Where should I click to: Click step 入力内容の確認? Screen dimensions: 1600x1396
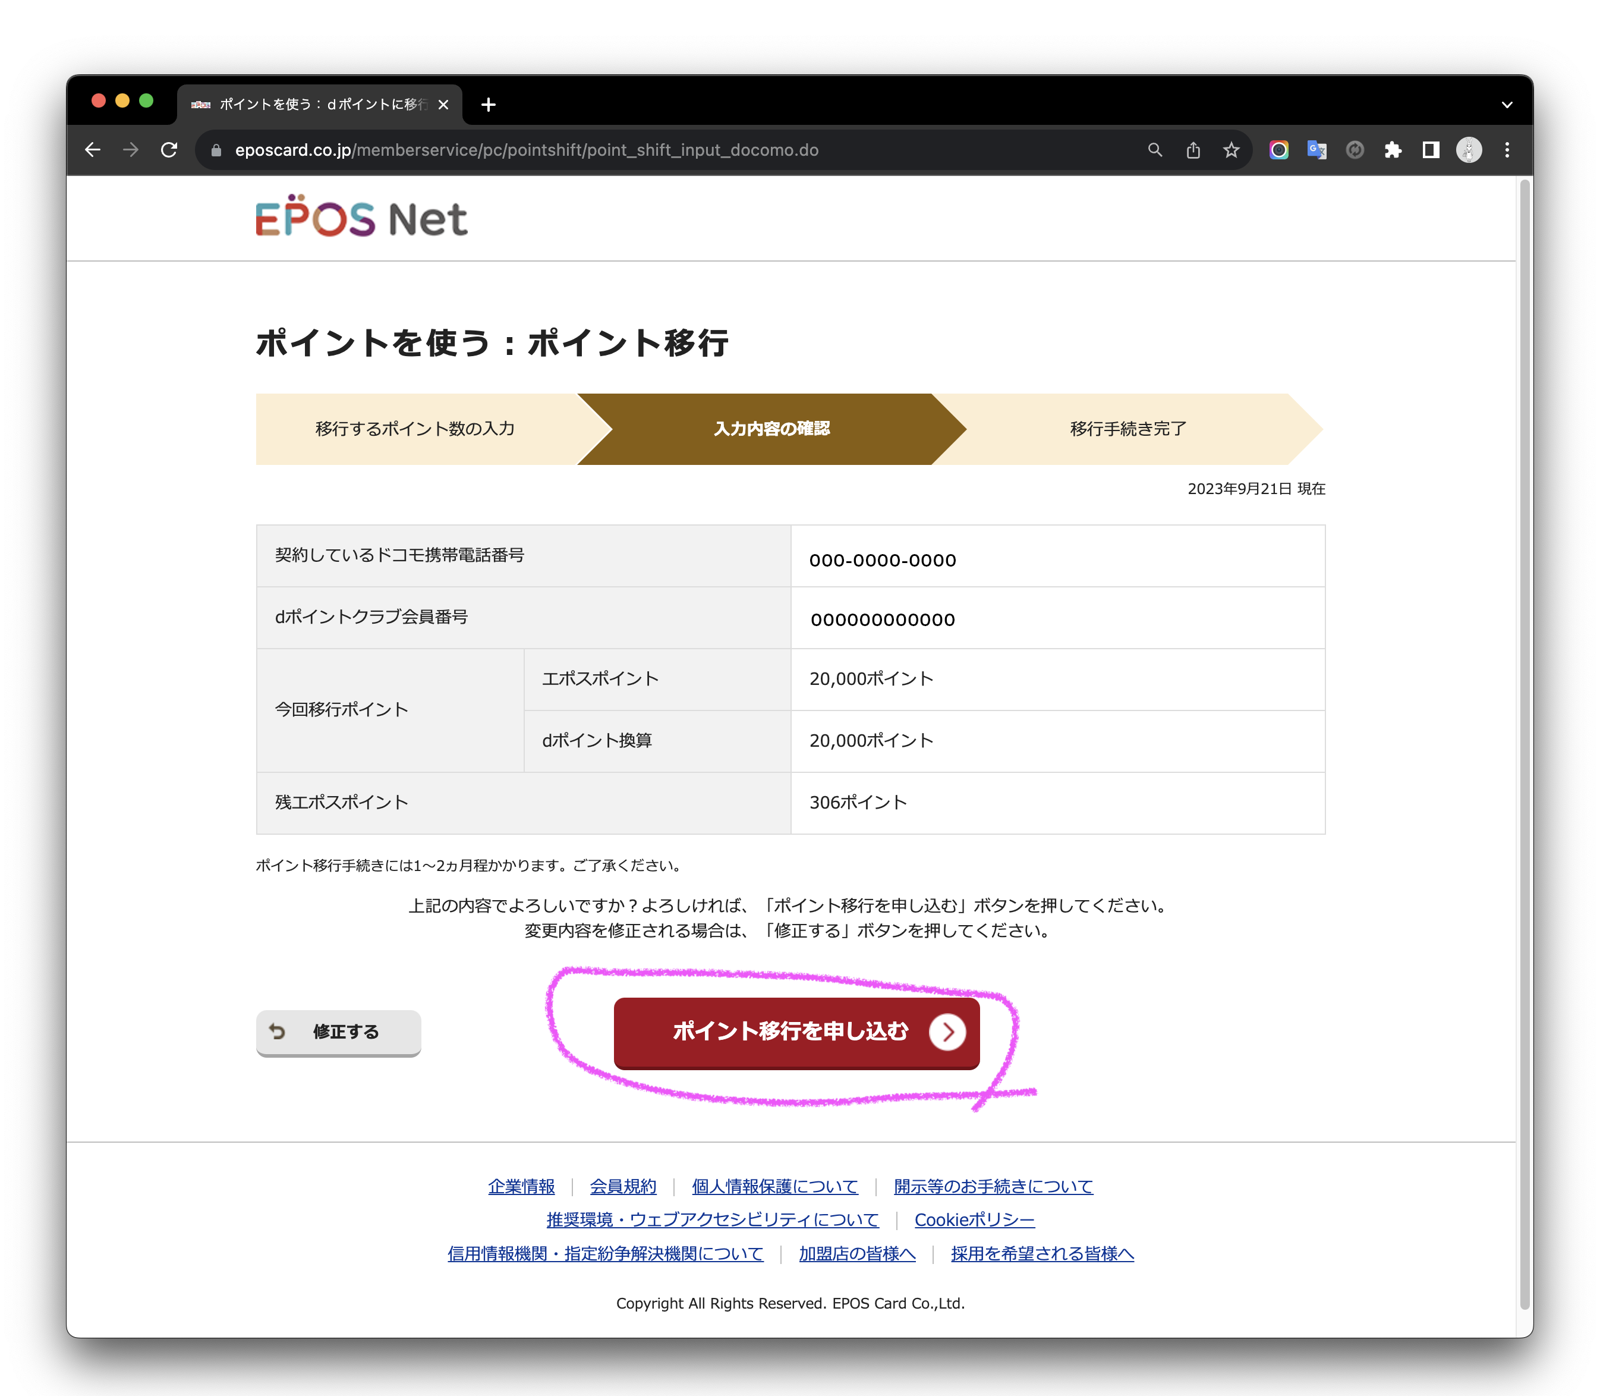[771, 429]
